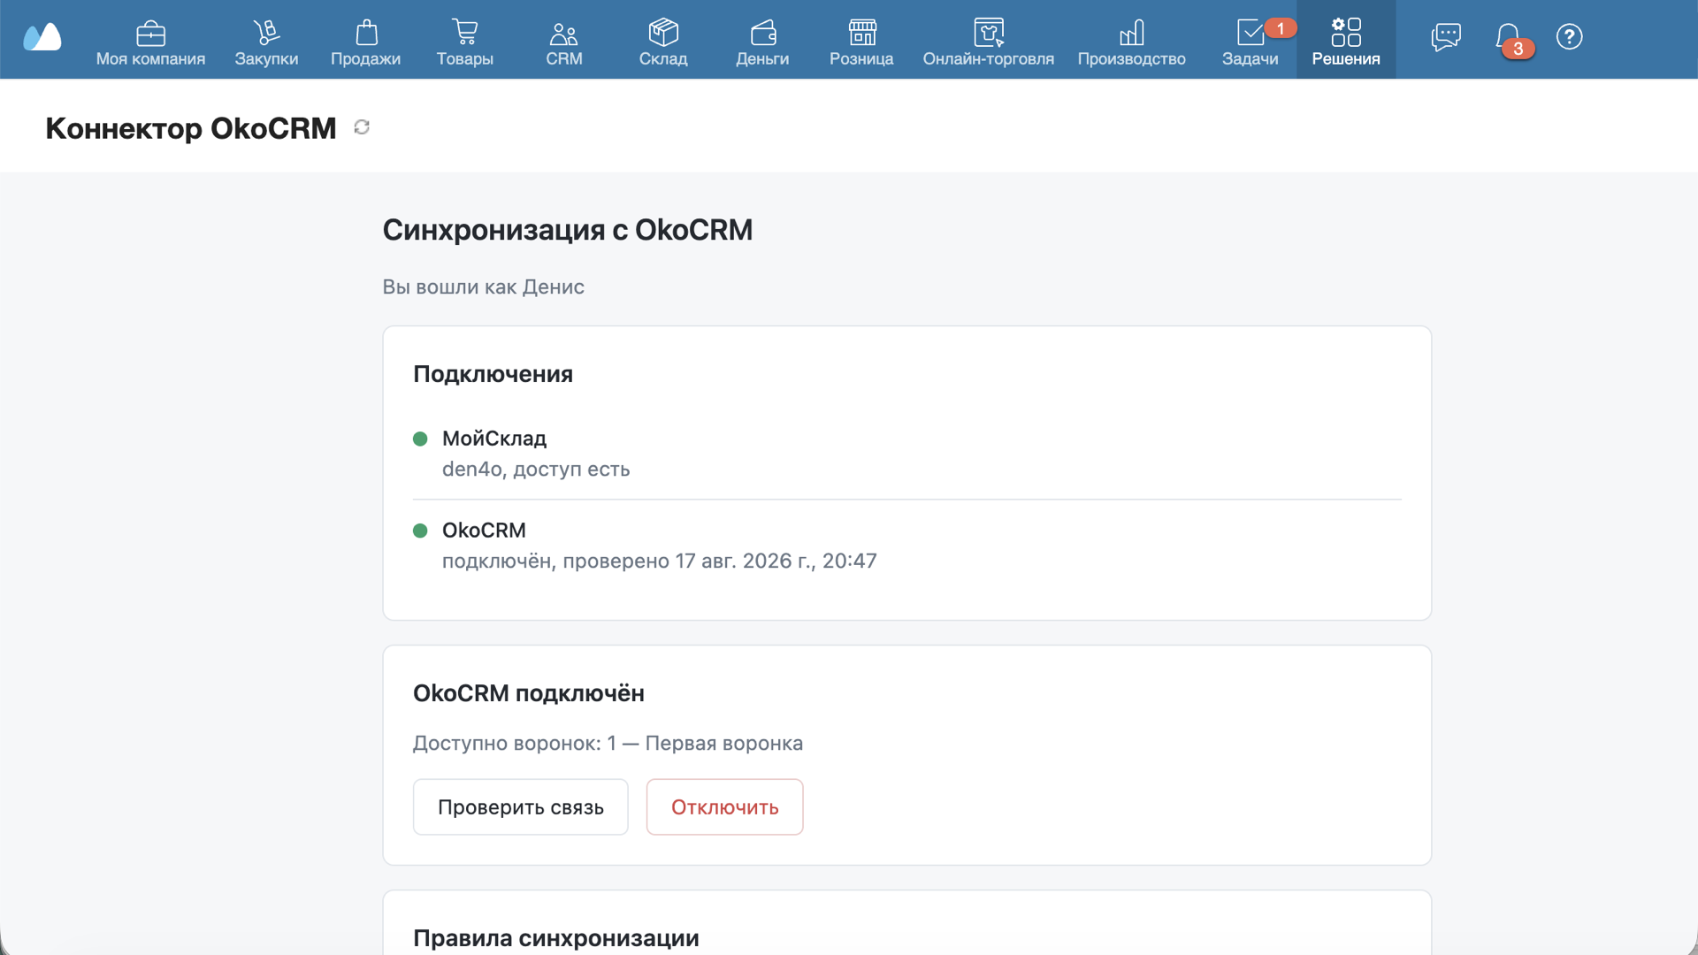This screenshot has width=1698, height=955.
Task: Click 'подключён, проверено 17 авг. 2026 г., 20:47'
Action: [660, 561]
